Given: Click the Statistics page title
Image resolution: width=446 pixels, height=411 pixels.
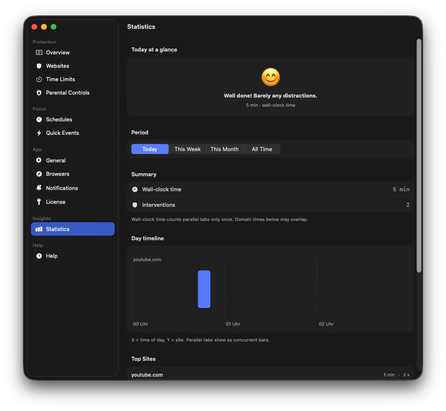Looking at the screenshot, I should (141, 26).
